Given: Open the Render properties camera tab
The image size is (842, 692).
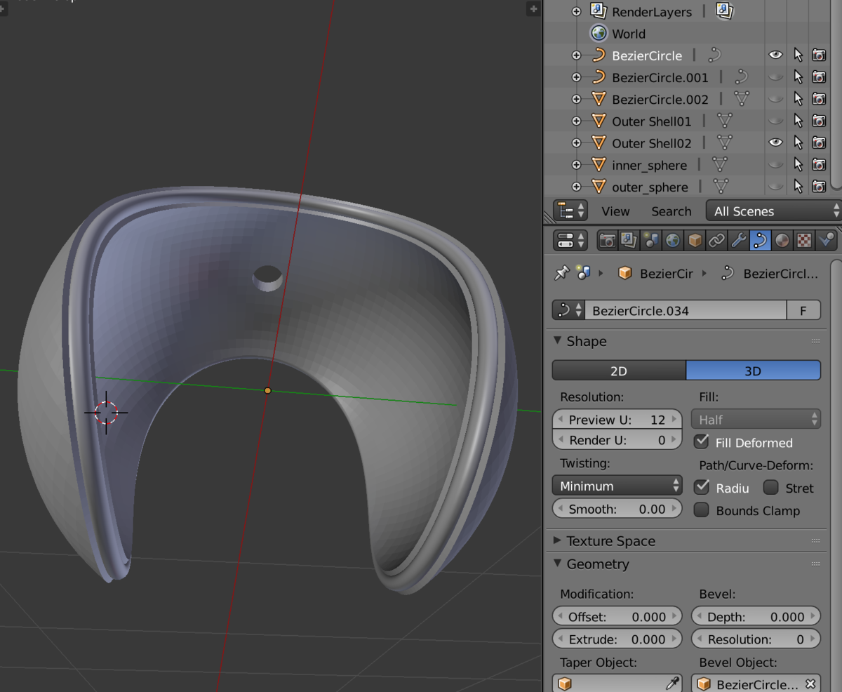Looking at the screenshot, I should pyautogui.click(x=608, y=241).
